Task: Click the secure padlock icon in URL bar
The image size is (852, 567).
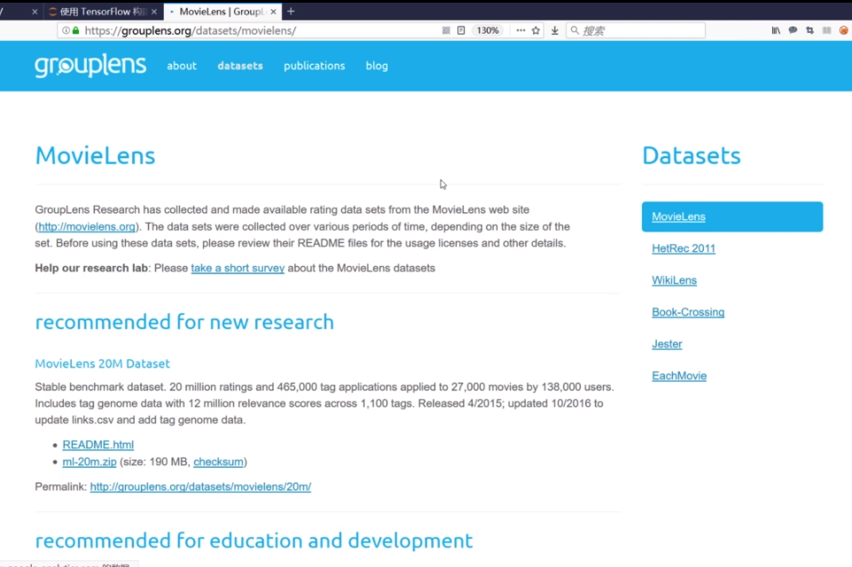Action: (75, 30)
